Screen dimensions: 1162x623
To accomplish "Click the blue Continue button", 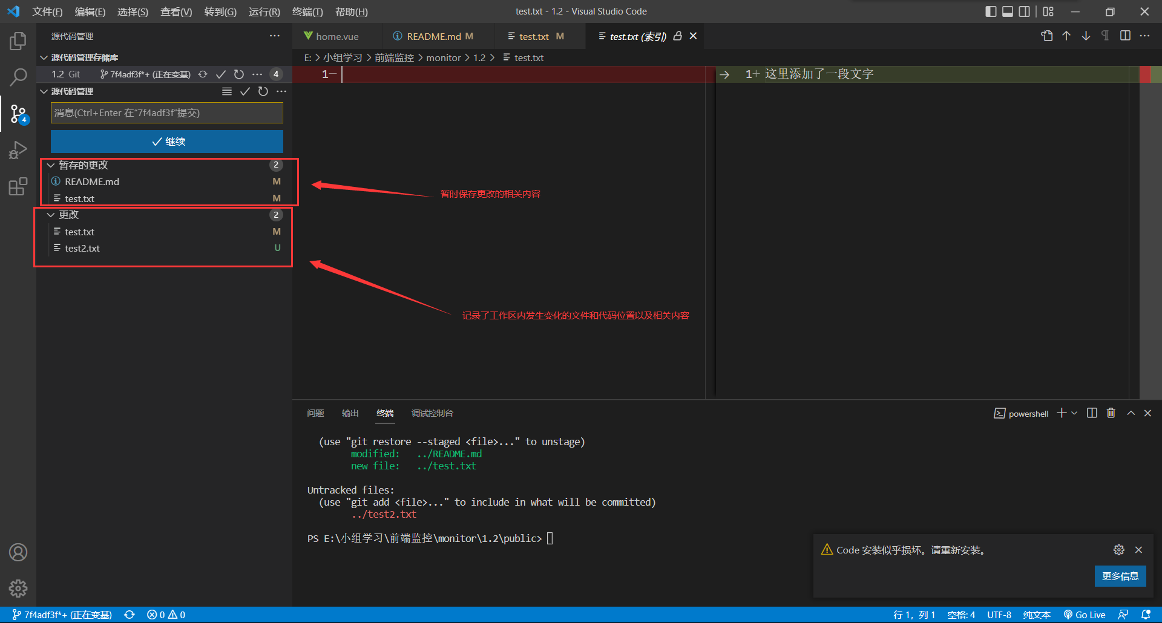I will [x=167, y=142].
